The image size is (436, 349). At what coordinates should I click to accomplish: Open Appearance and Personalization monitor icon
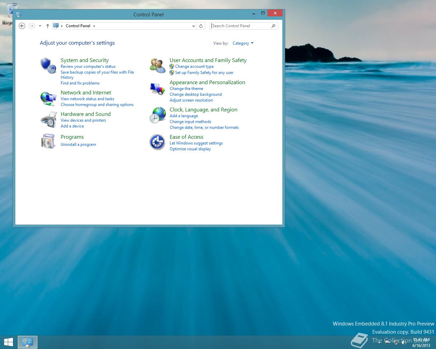[157, 89]
